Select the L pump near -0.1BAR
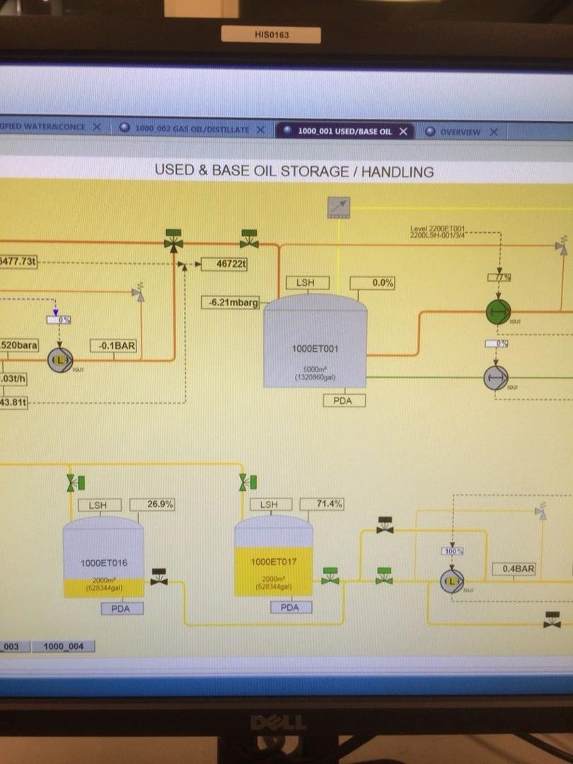 pos(60,360)
